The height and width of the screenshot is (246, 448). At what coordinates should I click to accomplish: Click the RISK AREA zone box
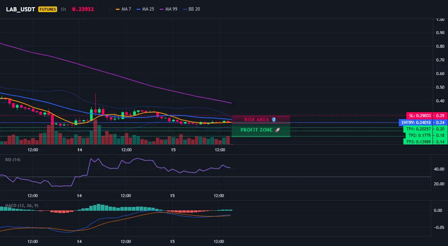(x=261, y=119)
